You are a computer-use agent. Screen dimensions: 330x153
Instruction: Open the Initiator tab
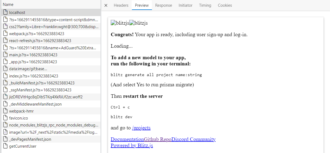click(x=185, y=5)
